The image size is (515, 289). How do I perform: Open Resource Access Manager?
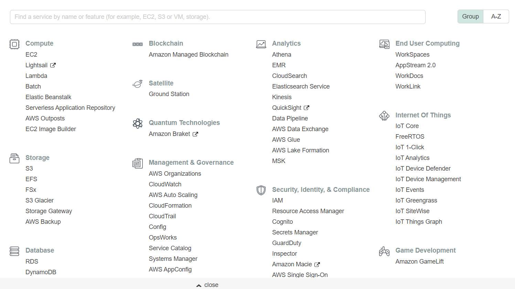click(x=308, y=211)
